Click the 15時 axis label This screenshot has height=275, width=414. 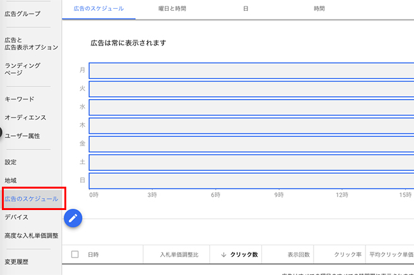[405, 195]
